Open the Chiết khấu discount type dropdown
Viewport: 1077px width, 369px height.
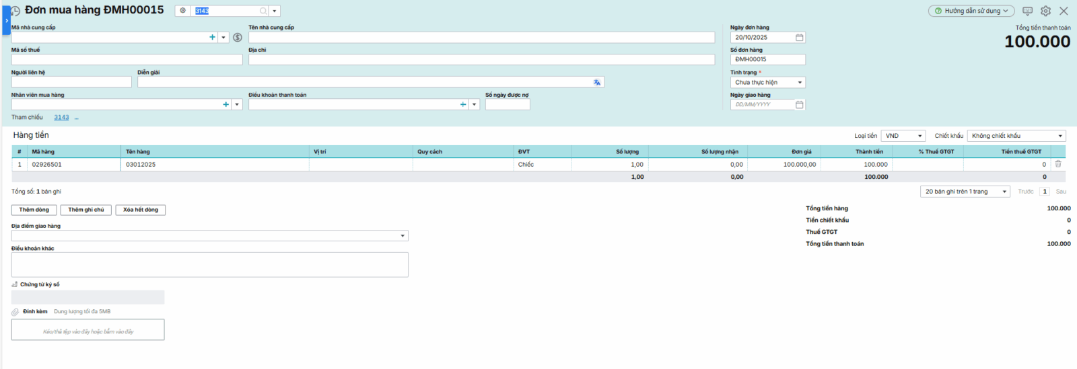coord(1060,136)
